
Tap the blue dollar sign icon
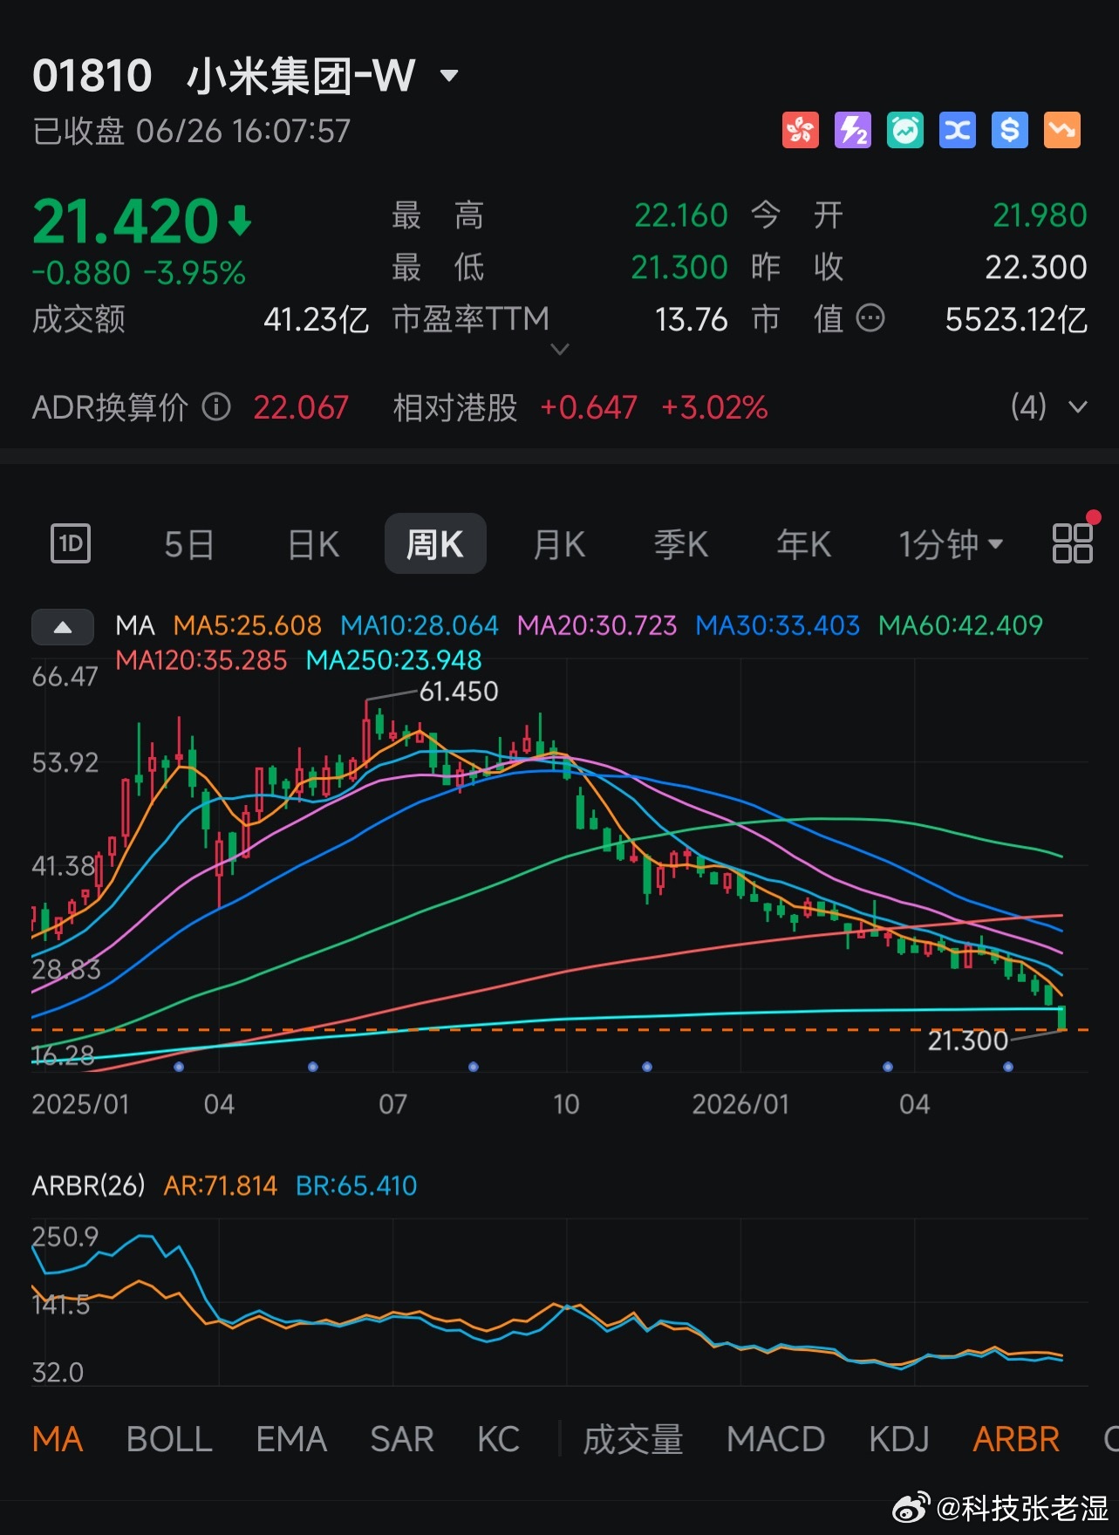1009,131
